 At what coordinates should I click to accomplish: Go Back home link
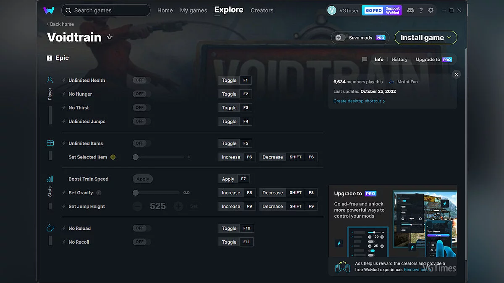pos(60,24)
